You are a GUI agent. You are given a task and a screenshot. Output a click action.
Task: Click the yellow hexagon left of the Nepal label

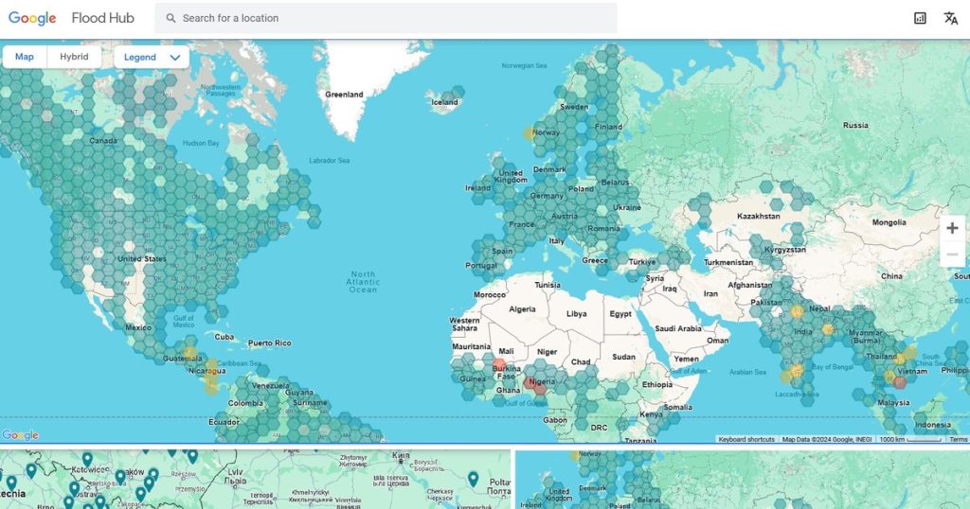click(x=798, y=310)
